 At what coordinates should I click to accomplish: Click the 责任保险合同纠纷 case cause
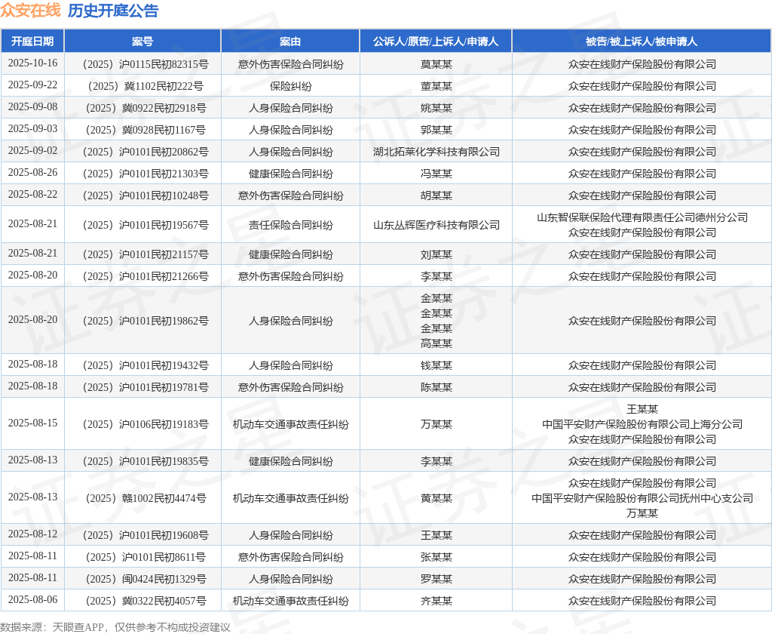[290, 225]
